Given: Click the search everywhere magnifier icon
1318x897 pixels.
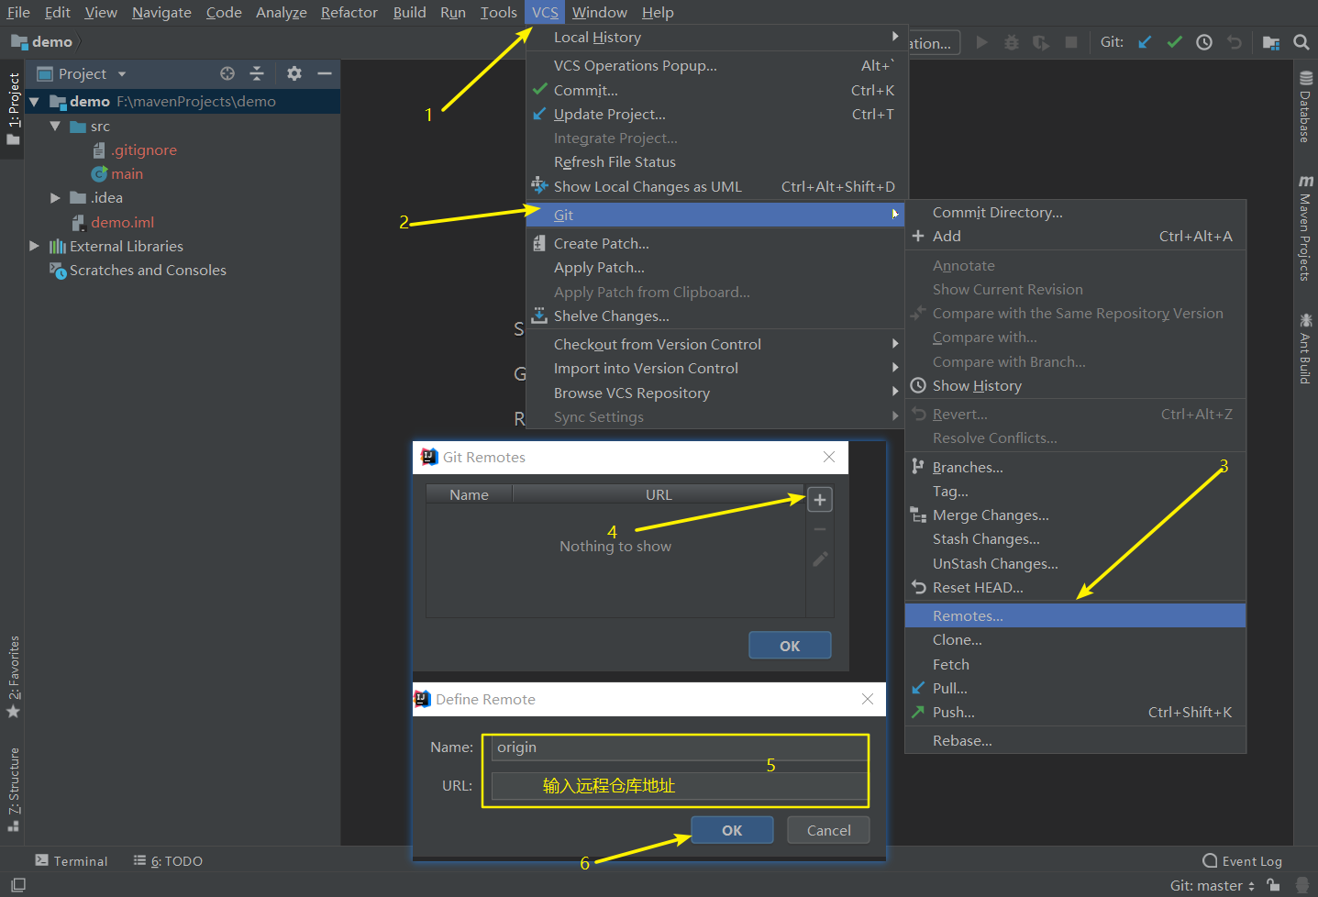Looking at the screenshot, I should pyautogui.click(x=1301, y=42).
